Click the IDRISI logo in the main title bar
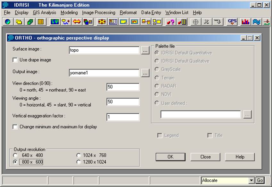Image resolution: width=272 pixels, height=187 pixels. pos(5,5)
